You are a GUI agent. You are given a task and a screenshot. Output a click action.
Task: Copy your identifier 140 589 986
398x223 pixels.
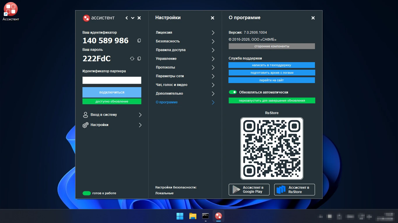pos(139,41)
